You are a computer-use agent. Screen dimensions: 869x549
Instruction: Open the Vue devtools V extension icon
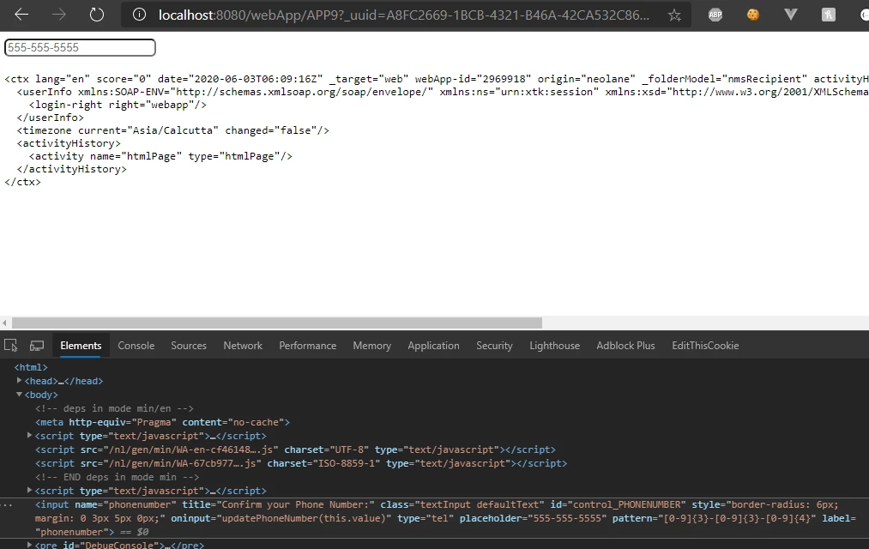(791, 15)
